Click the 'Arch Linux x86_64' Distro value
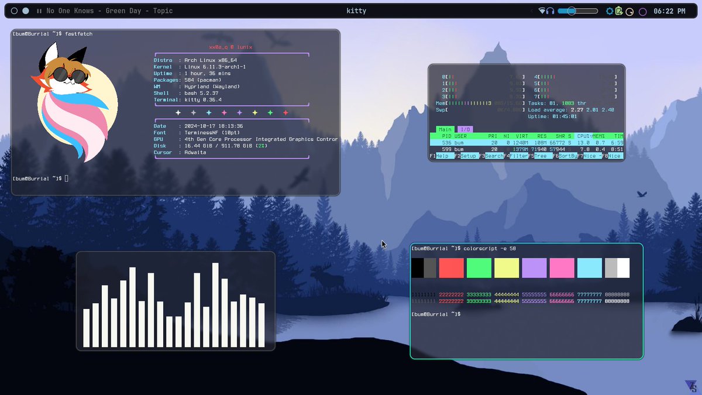This screenshot has width=702, height=395. (x=211, y=60)
